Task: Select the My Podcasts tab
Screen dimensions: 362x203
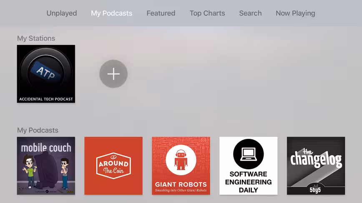Action: (111, 13)
